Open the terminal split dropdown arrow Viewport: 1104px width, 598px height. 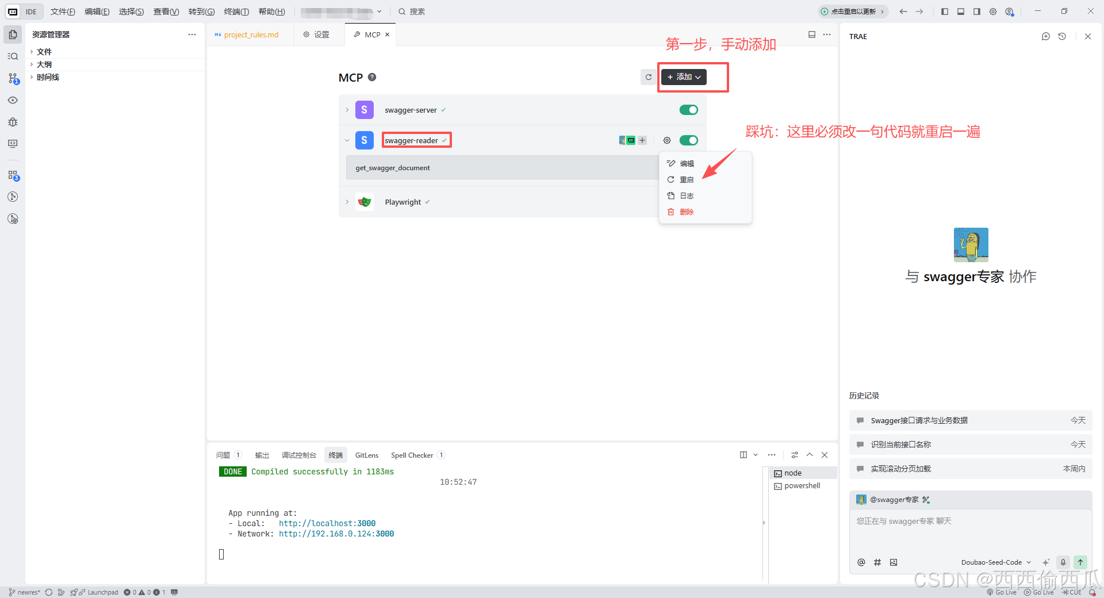coord(756,455)
